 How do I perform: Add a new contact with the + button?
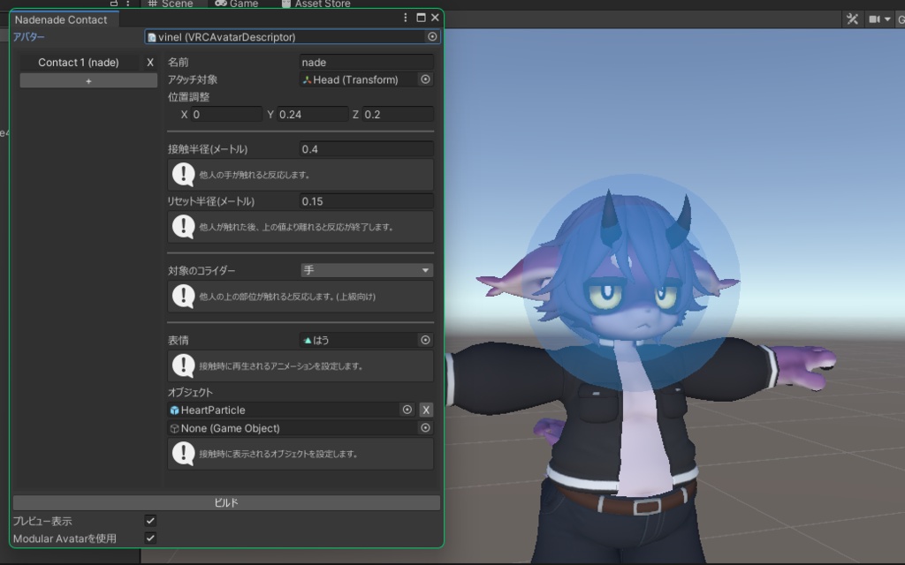[88, 80]
